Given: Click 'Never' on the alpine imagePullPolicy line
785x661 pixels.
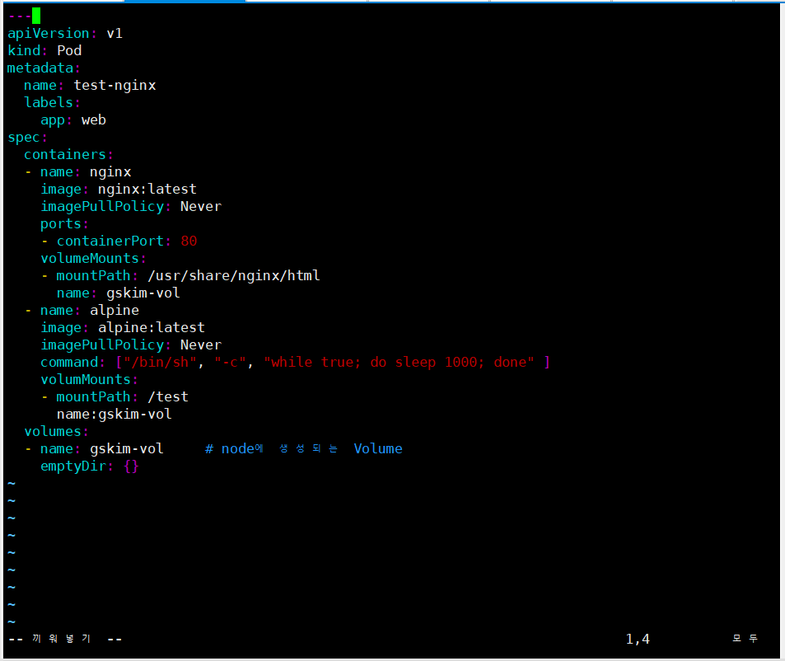Looking at the screenshot, I should point(201,345).
